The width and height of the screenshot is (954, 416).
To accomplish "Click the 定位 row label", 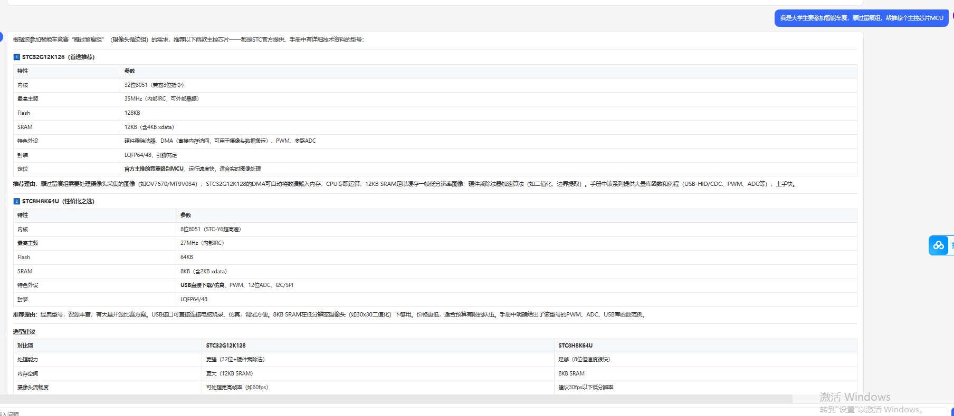I will (x=23, y=169).
